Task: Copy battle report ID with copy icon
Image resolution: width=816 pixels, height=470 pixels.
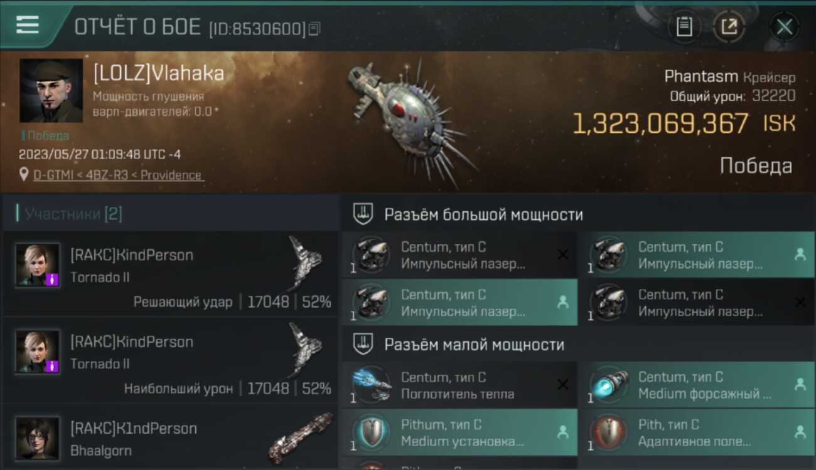Action: (x=314, y=28)
